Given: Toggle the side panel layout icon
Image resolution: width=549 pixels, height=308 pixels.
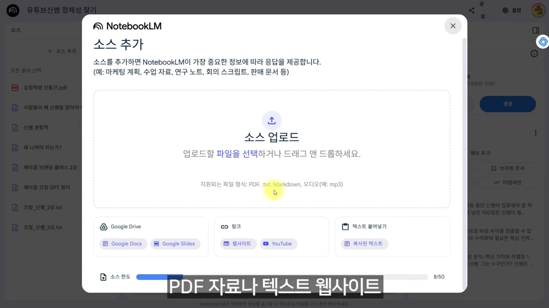Looking at the screenshot, I should point(536,30).
